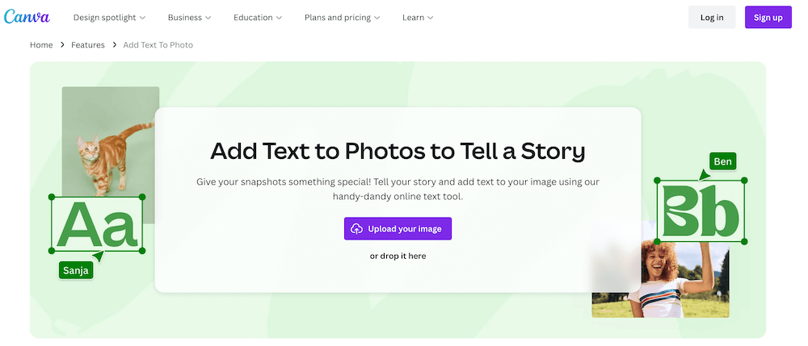
Task: Click the green cursor arrow near Ben
Action: 704,175
